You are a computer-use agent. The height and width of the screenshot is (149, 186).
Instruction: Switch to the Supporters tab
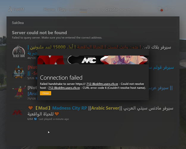(73, 10)
